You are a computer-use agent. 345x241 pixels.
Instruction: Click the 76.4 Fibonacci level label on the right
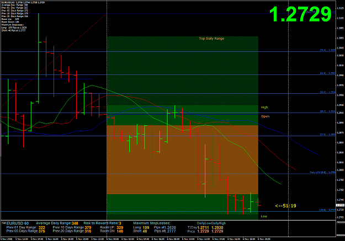click(x=328, y=50)
